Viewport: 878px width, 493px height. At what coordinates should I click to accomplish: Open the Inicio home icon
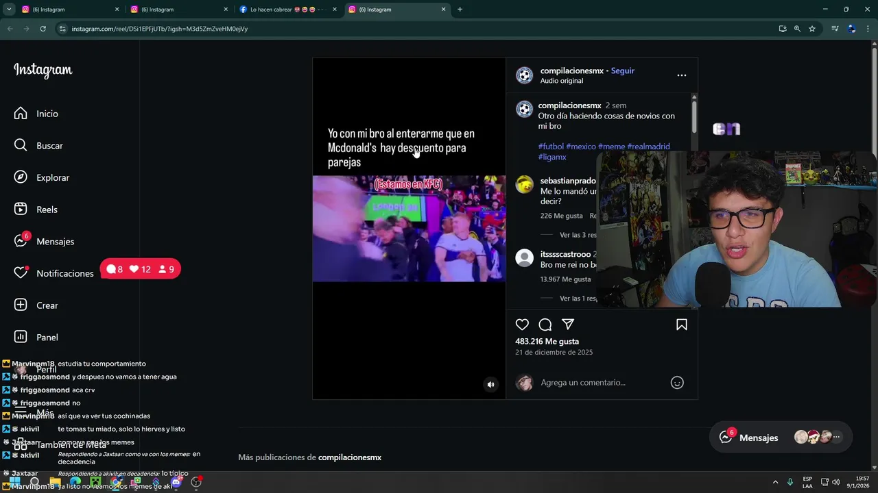pos(21,114)
